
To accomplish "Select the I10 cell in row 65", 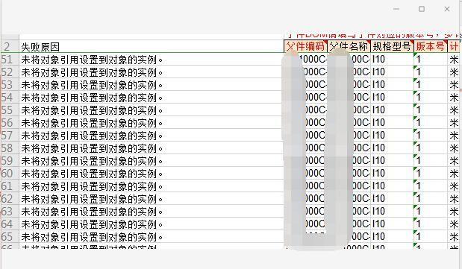I will [x=392, y=237].
